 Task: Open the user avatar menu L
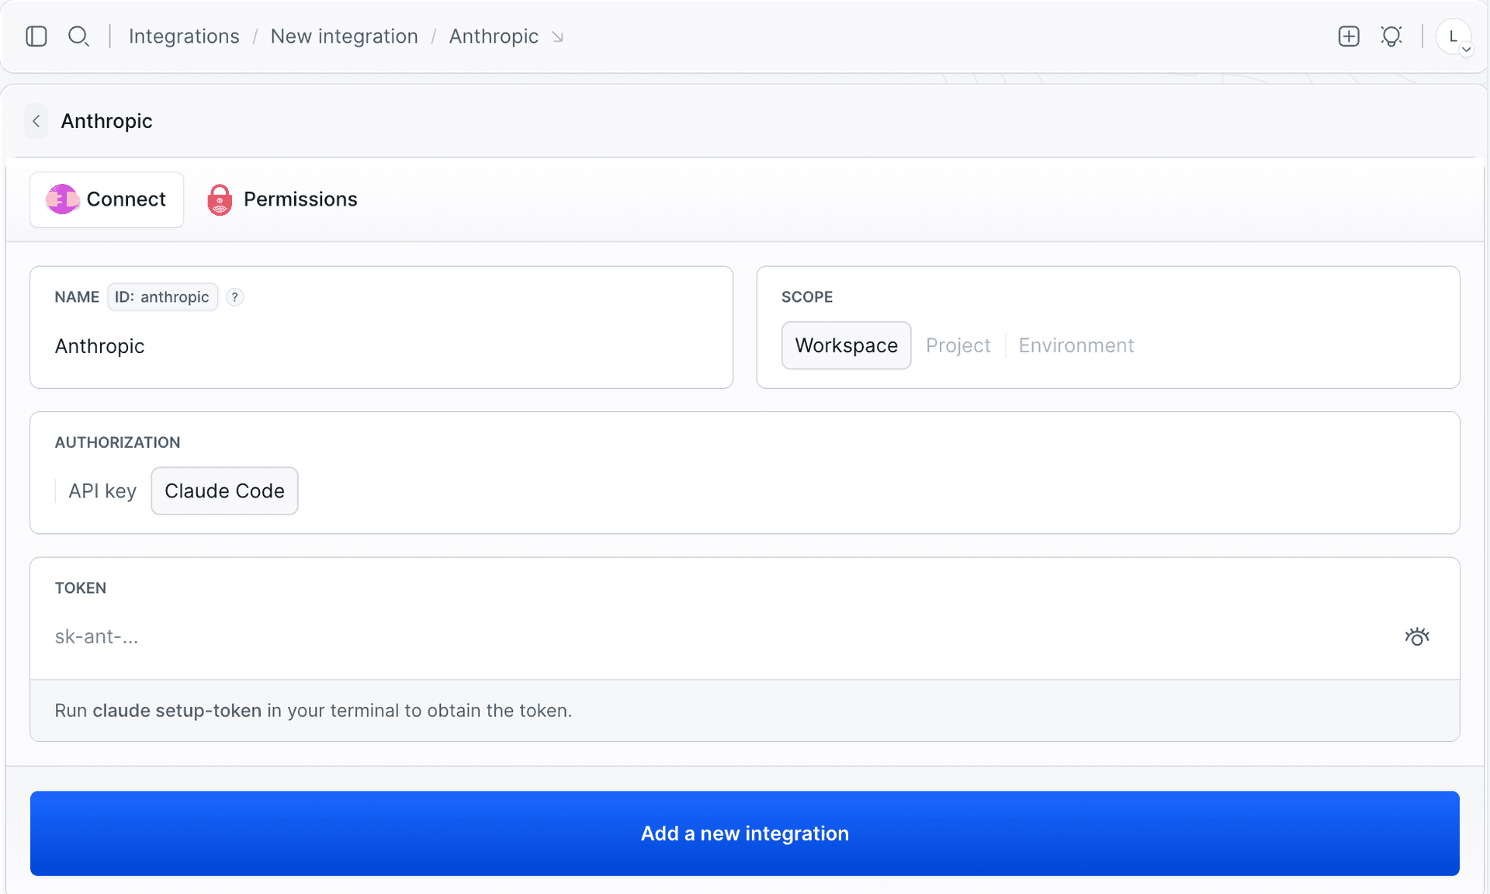click(x=1454, y=36)
